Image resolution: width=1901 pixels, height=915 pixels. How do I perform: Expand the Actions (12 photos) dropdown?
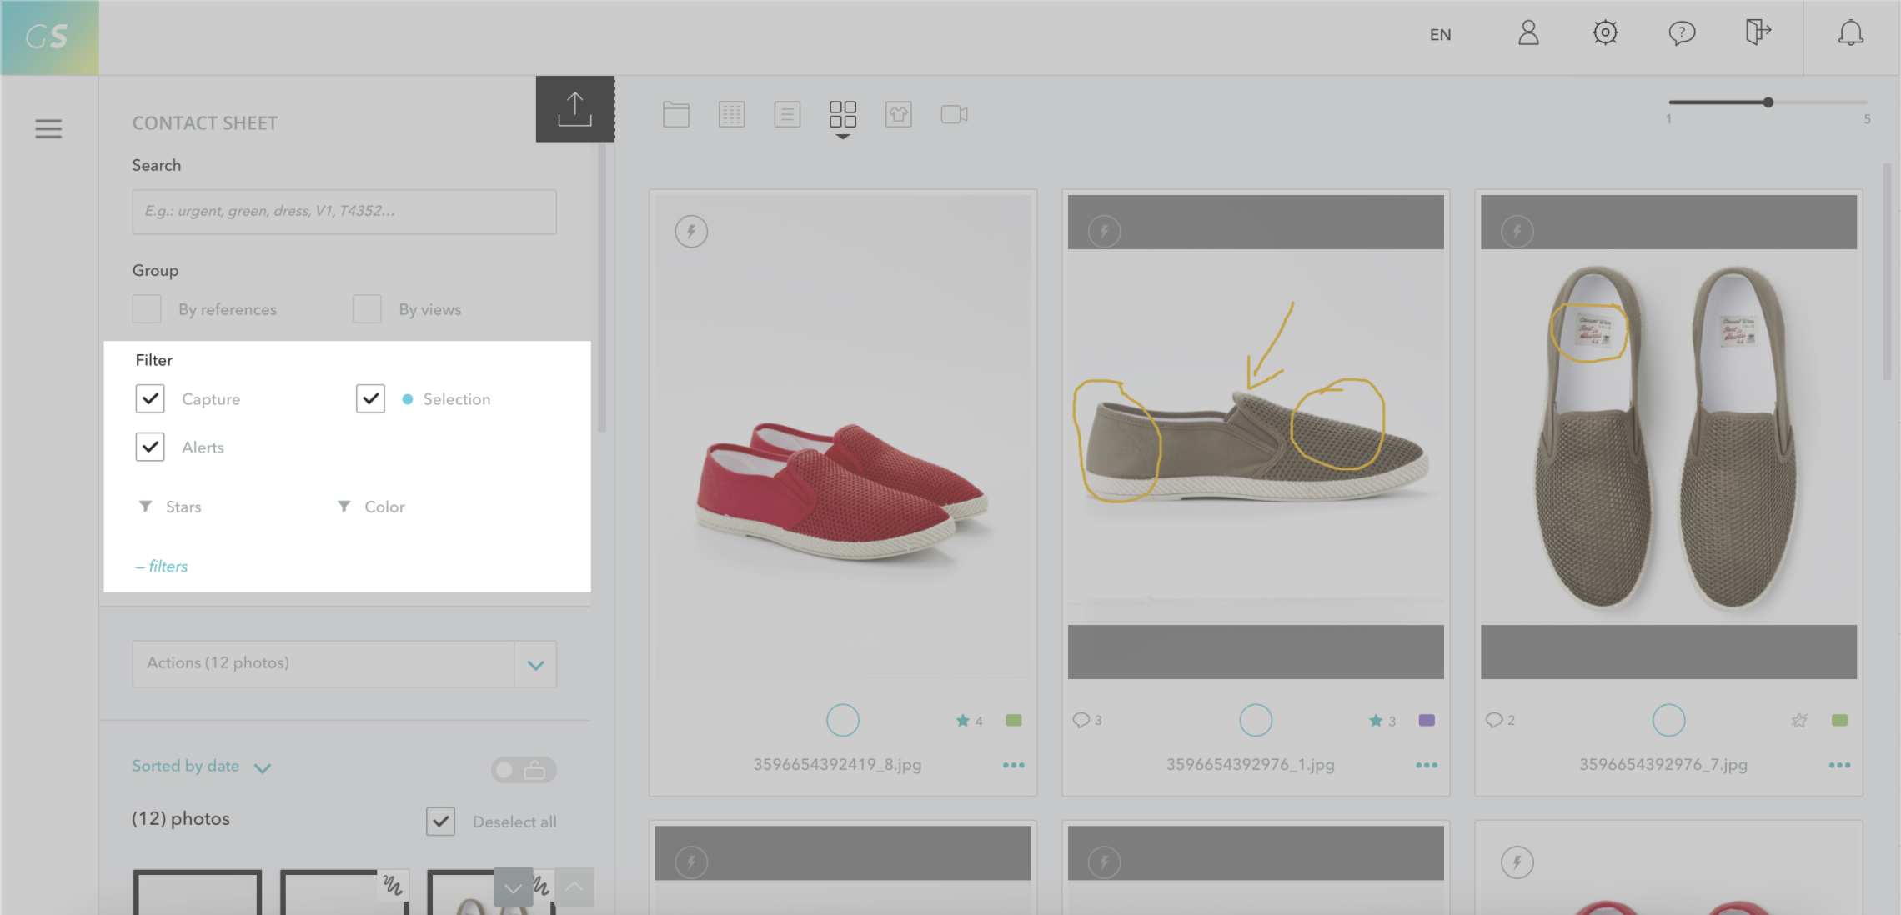[535, 664]
